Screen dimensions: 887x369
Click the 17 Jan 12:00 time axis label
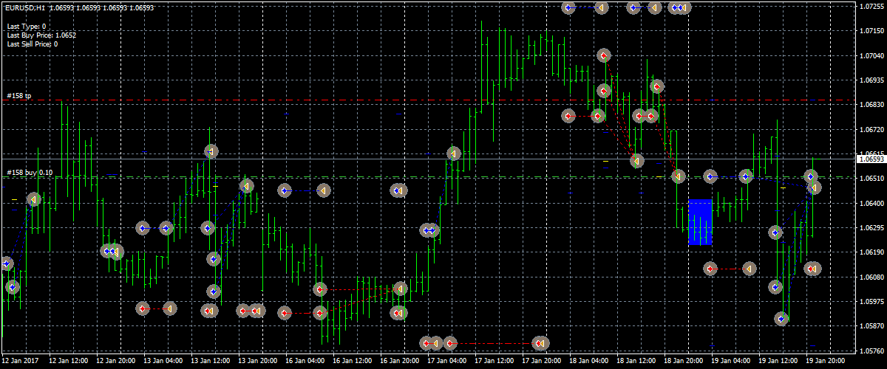coord(492,362)
